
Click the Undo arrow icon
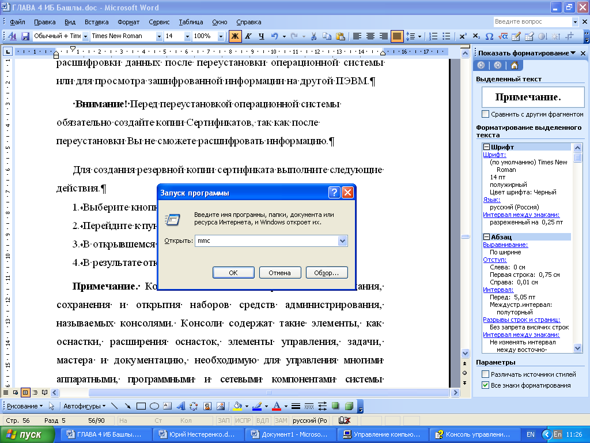275,36
